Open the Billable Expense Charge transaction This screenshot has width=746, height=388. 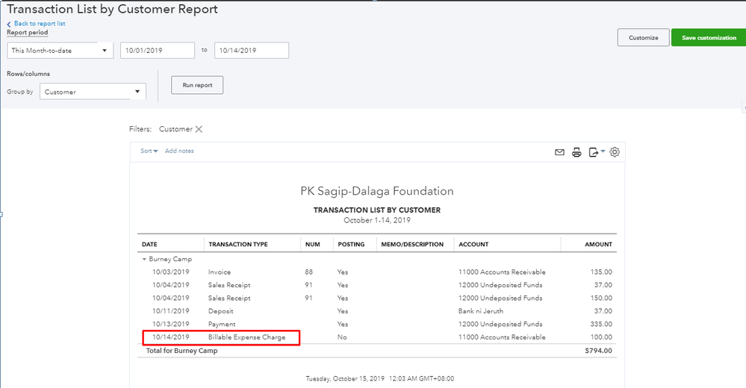click(x=246, y=337)
